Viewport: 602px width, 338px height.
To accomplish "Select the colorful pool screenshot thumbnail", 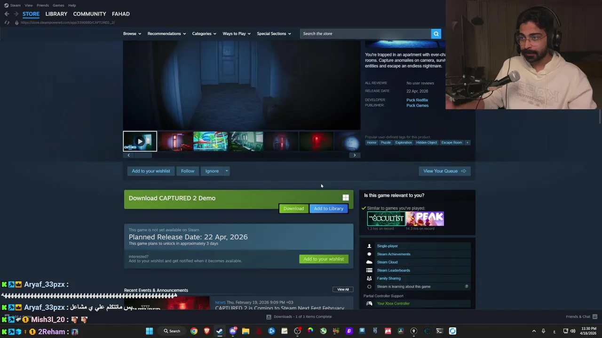I will pyautogui.click(x=210, y=141).
